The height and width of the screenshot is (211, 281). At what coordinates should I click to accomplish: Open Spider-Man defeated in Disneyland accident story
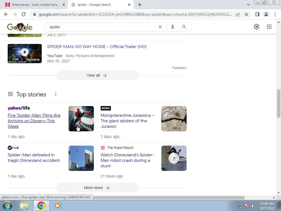34,157
